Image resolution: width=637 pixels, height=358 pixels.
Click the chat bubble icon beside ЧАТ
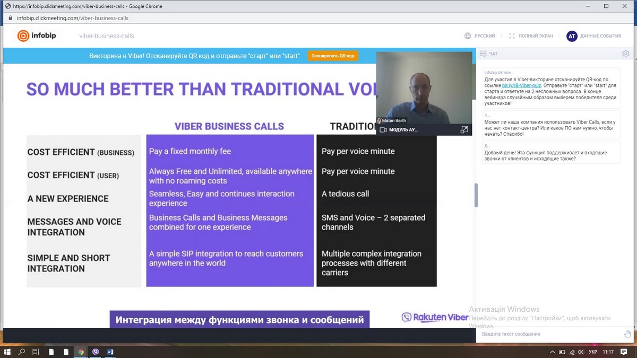pyautogui.click(x=483, y=54)
